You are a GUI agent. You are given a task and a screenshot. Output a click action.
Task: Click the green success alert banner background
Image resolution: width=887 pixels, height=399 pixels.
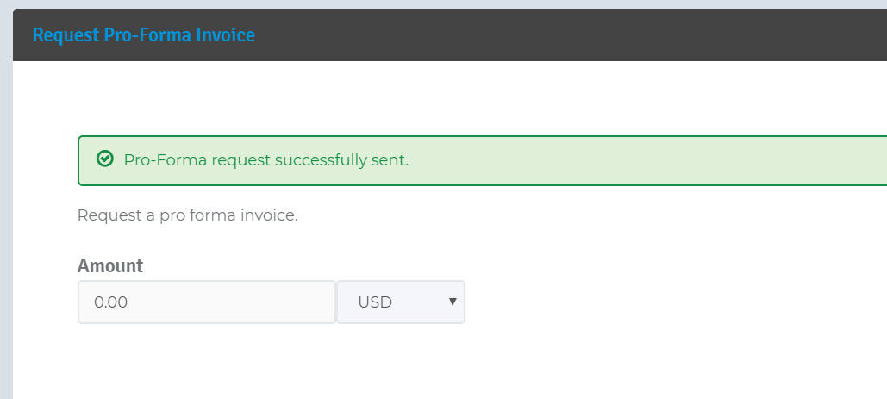[x=647, y=160]
